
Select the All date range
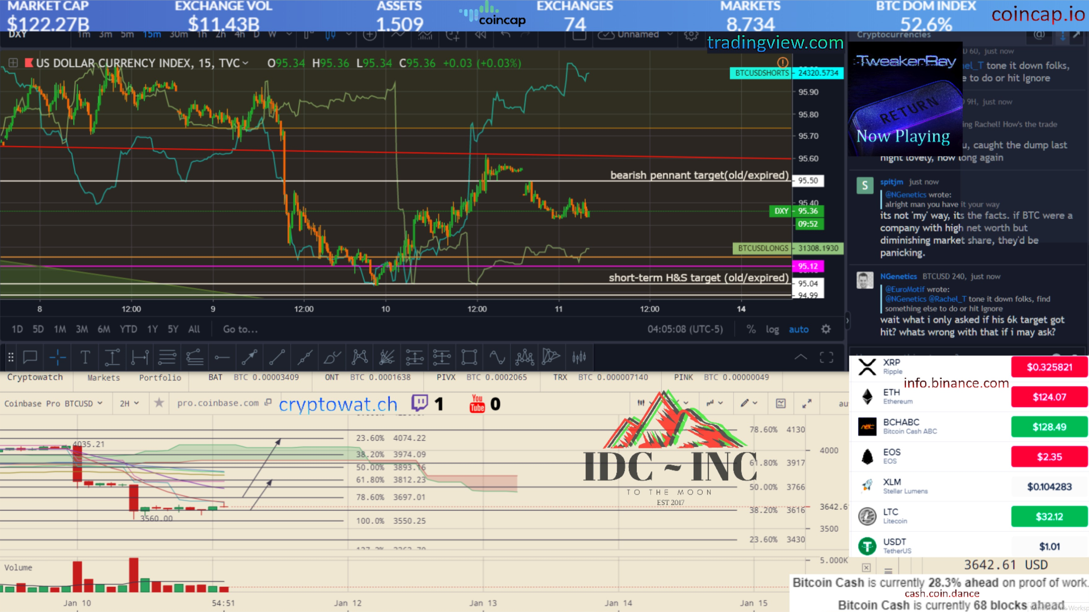tap(194, 329)
